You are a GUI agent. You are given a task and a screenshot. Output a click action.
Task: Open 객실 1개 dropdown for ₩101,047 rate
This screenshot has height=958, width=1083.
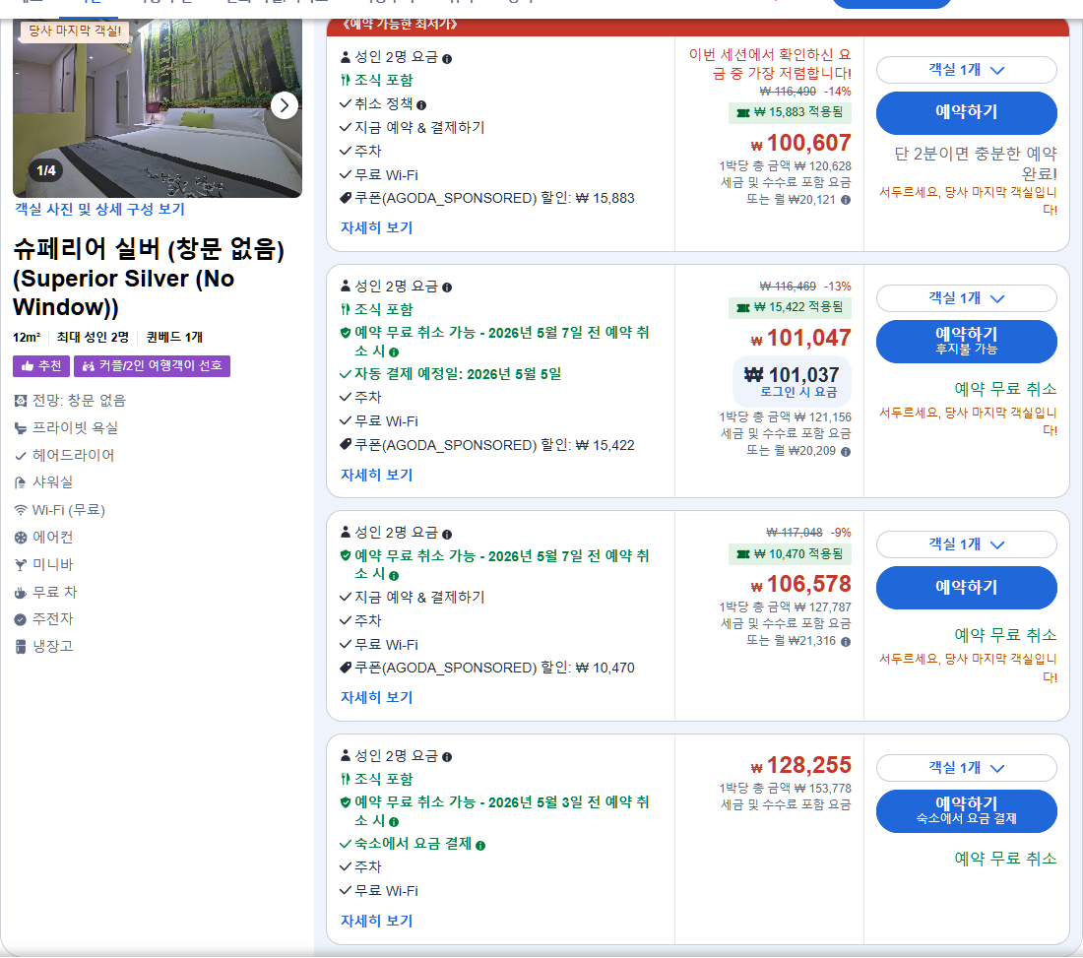pyautogui.click(x=966, y=298)
